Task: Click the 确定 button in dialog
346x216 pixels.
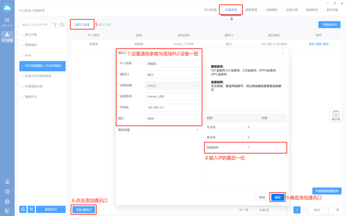Action: click(278, 197)
